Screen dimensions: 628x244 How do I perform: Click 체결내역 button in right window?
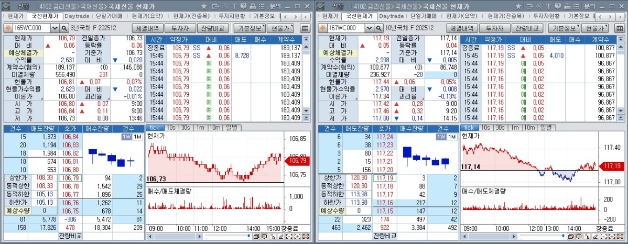(462, 28)
